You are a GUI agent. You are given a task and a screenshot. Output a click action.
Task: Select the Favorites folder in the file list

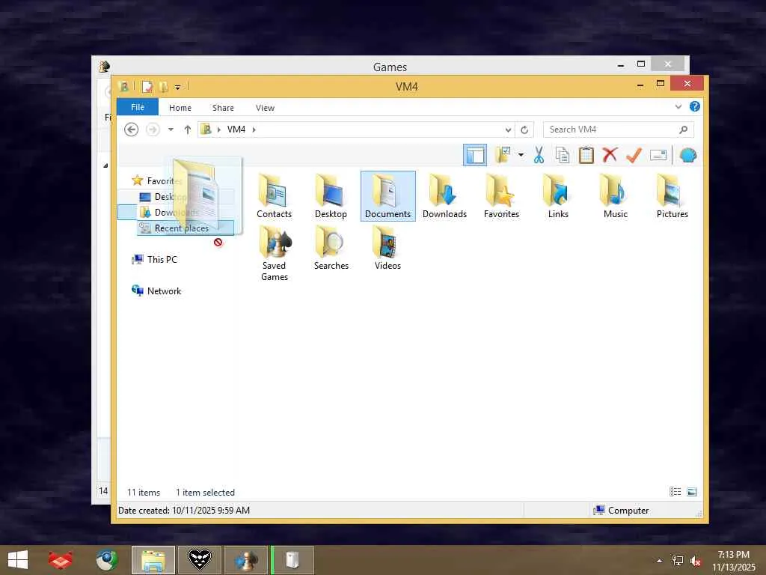pos(501,195)
